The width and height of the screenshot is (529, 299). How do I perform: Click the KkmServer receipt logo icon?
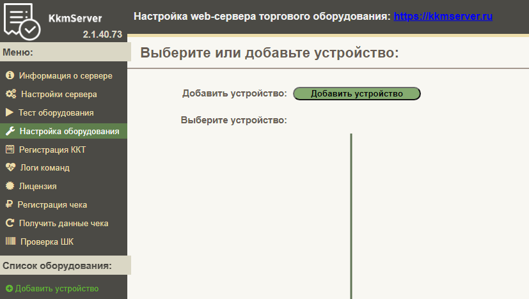[22, 22]
